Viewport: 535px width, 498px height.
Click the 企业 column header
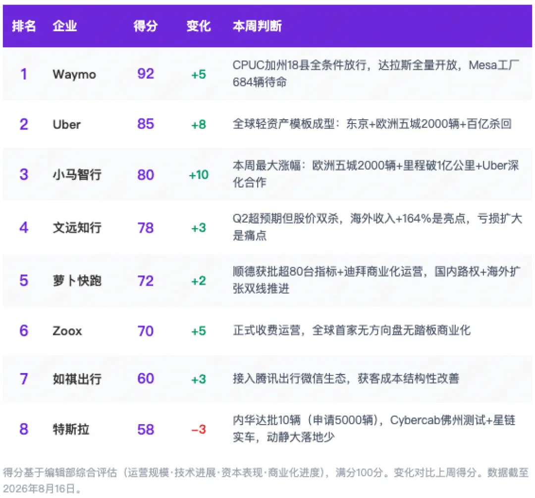(65, 26)
